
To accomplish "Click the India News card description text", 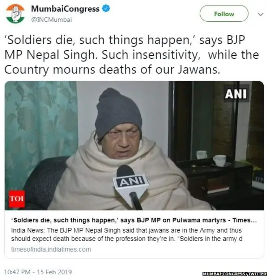I will [126, 235].
